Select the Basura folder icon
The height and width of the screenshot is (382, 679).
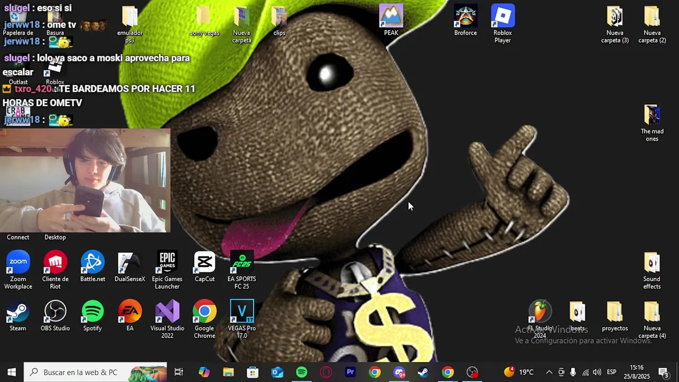tap(55, 21)
